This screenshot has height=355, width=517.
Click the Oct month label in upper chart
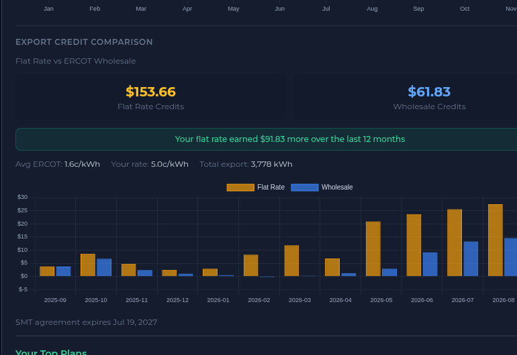click(465, 9)
